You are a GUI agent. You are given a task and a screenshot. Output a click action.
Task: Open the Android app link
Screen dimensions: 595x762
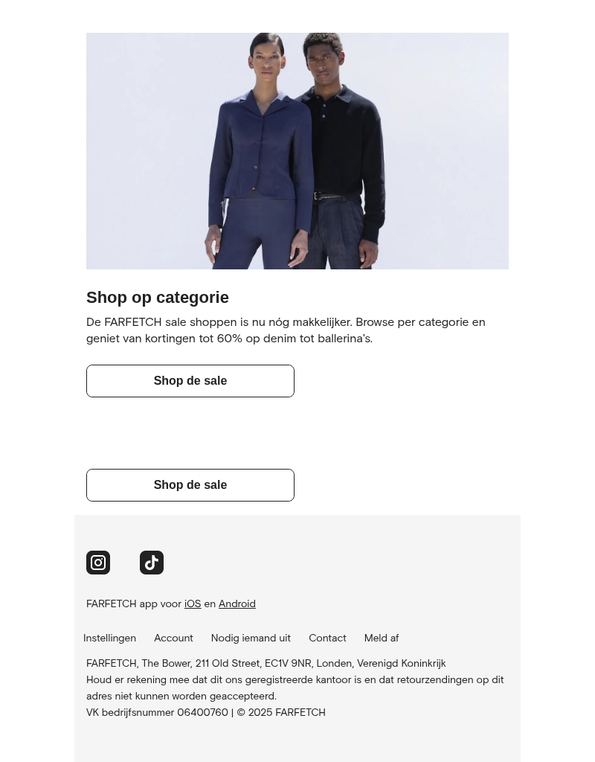237,603
